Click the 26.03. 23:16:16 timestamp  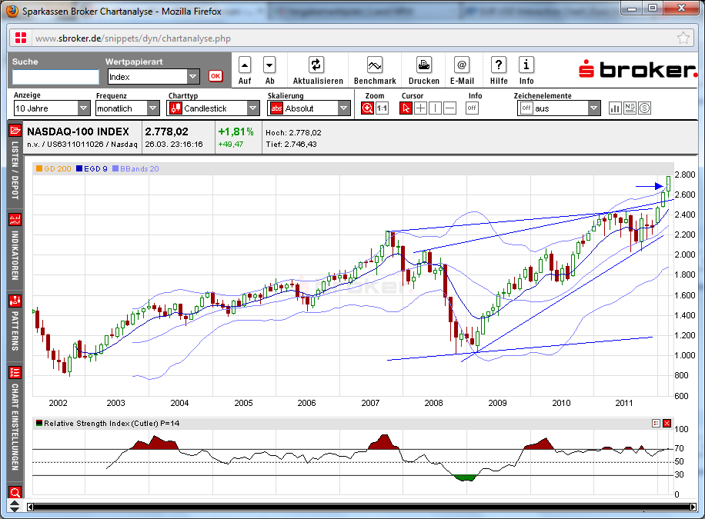point(173,145)
